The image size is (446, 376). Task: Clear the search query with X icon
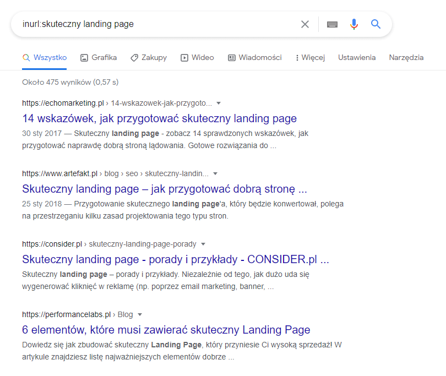tap(305, 24)
